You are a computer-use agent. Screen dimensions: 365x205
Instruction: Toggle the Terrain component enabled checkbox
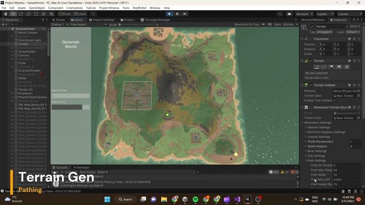coord(311,61)
